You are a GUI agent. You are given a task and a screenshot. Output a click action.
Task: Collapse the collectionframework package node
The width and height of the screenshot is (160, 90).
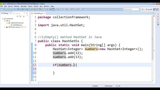pos(7,23)
